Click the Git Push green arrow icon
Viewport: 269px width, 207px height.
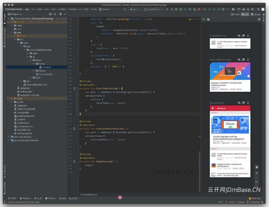[x=218, y=9]
